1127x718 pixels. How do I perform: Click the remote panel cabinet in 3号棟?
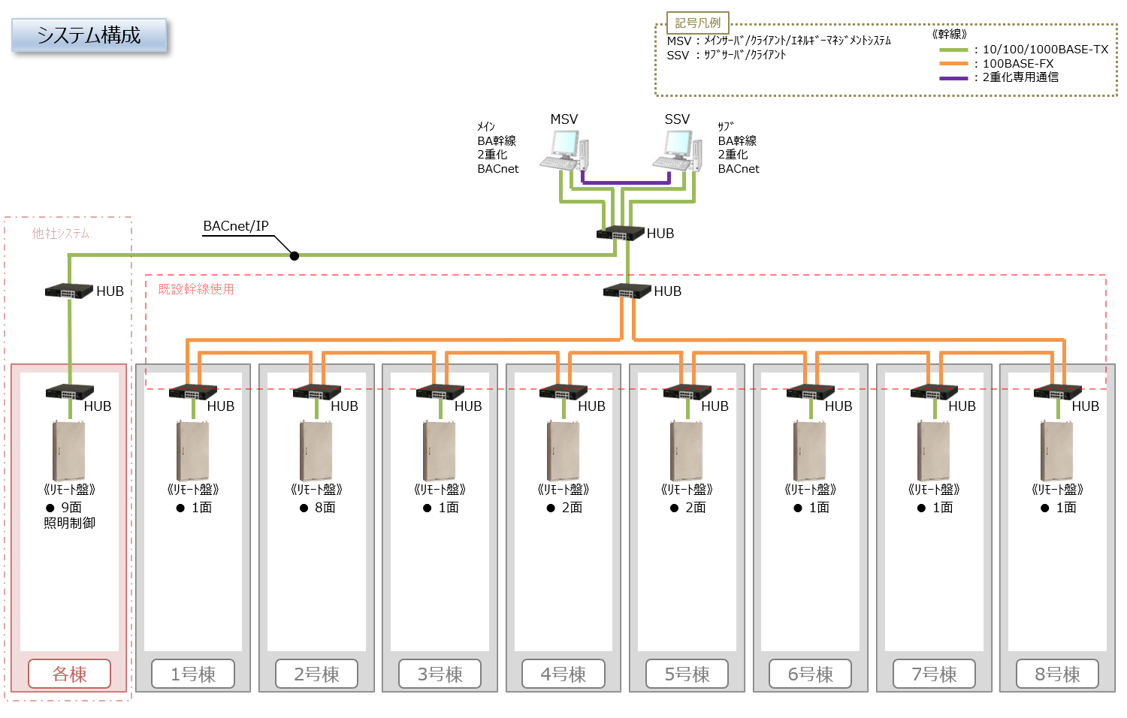point(440,451)
